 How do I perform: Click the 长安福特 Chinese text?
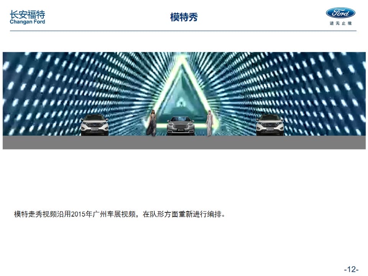pyautogui.click(x=27, y=14)
